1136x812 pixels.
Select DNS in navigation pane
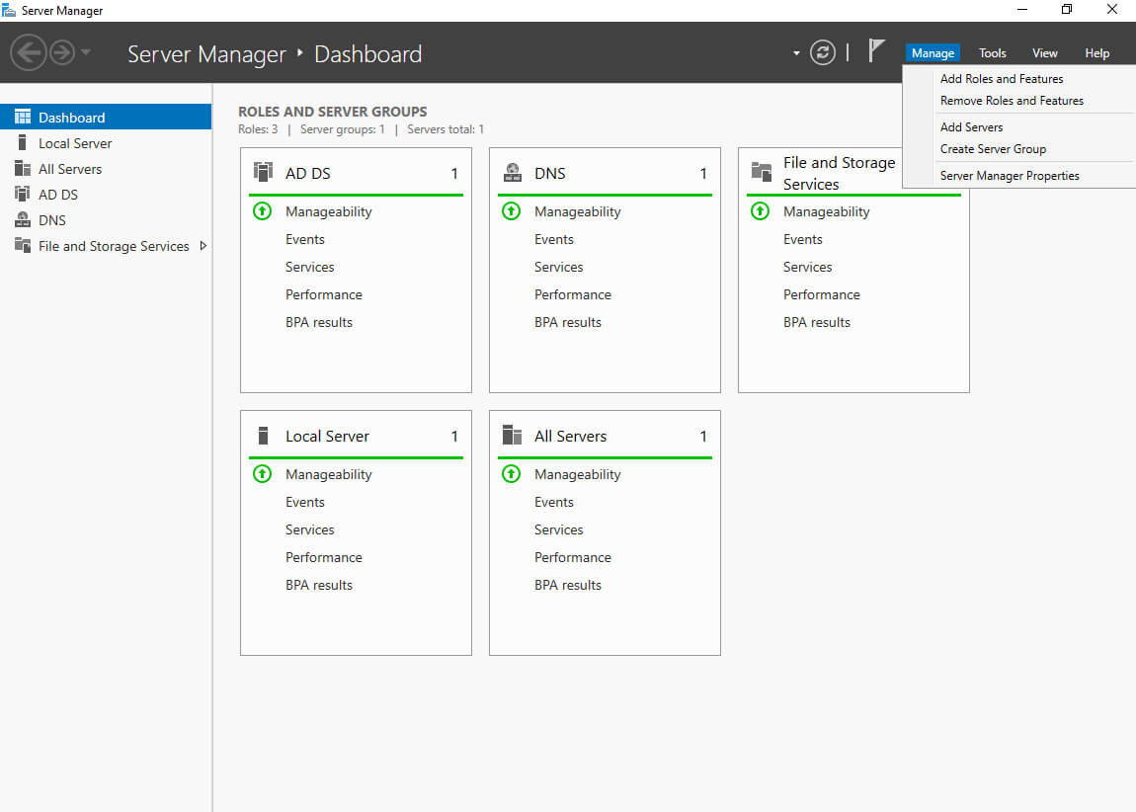(x=106, y=220)
